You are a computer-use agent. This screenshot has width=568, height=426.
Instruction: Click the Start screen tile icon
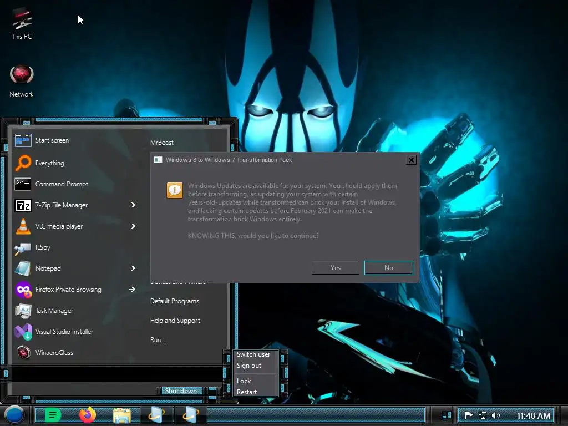[x=23, y=140]
